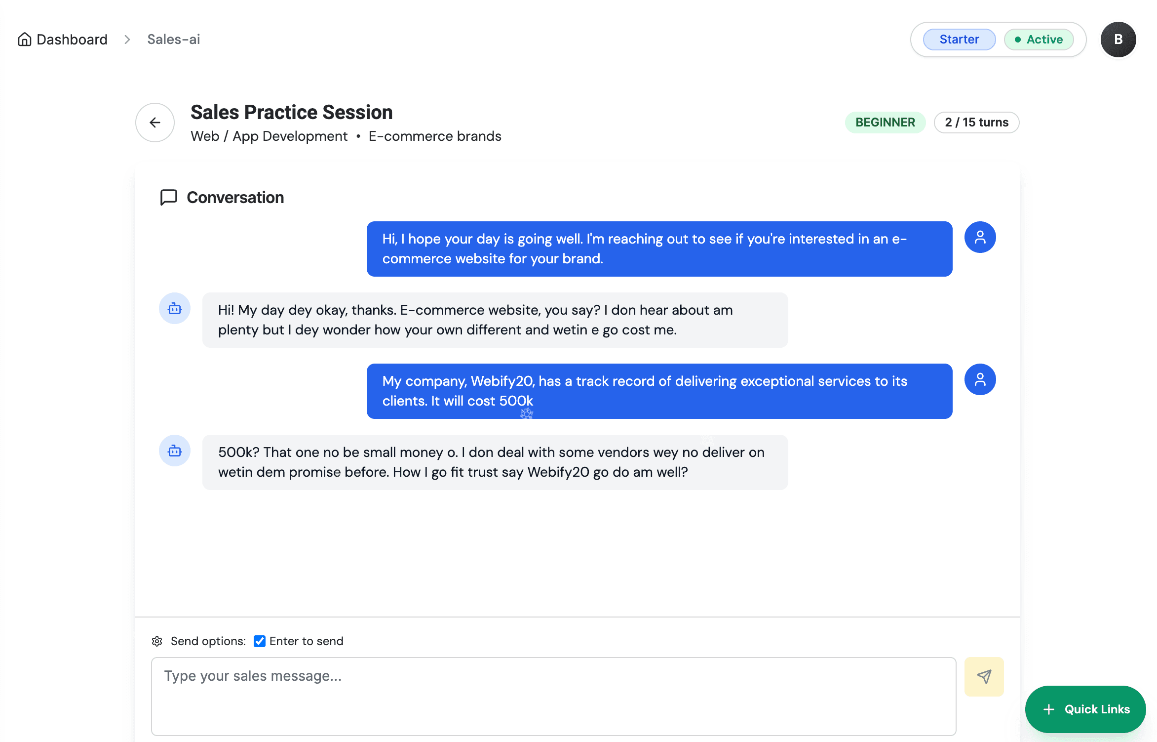The width and height of the screenshot is (1157, 742).
Task: Click the Conversation speech bubble icon
Action: (168, 197)
